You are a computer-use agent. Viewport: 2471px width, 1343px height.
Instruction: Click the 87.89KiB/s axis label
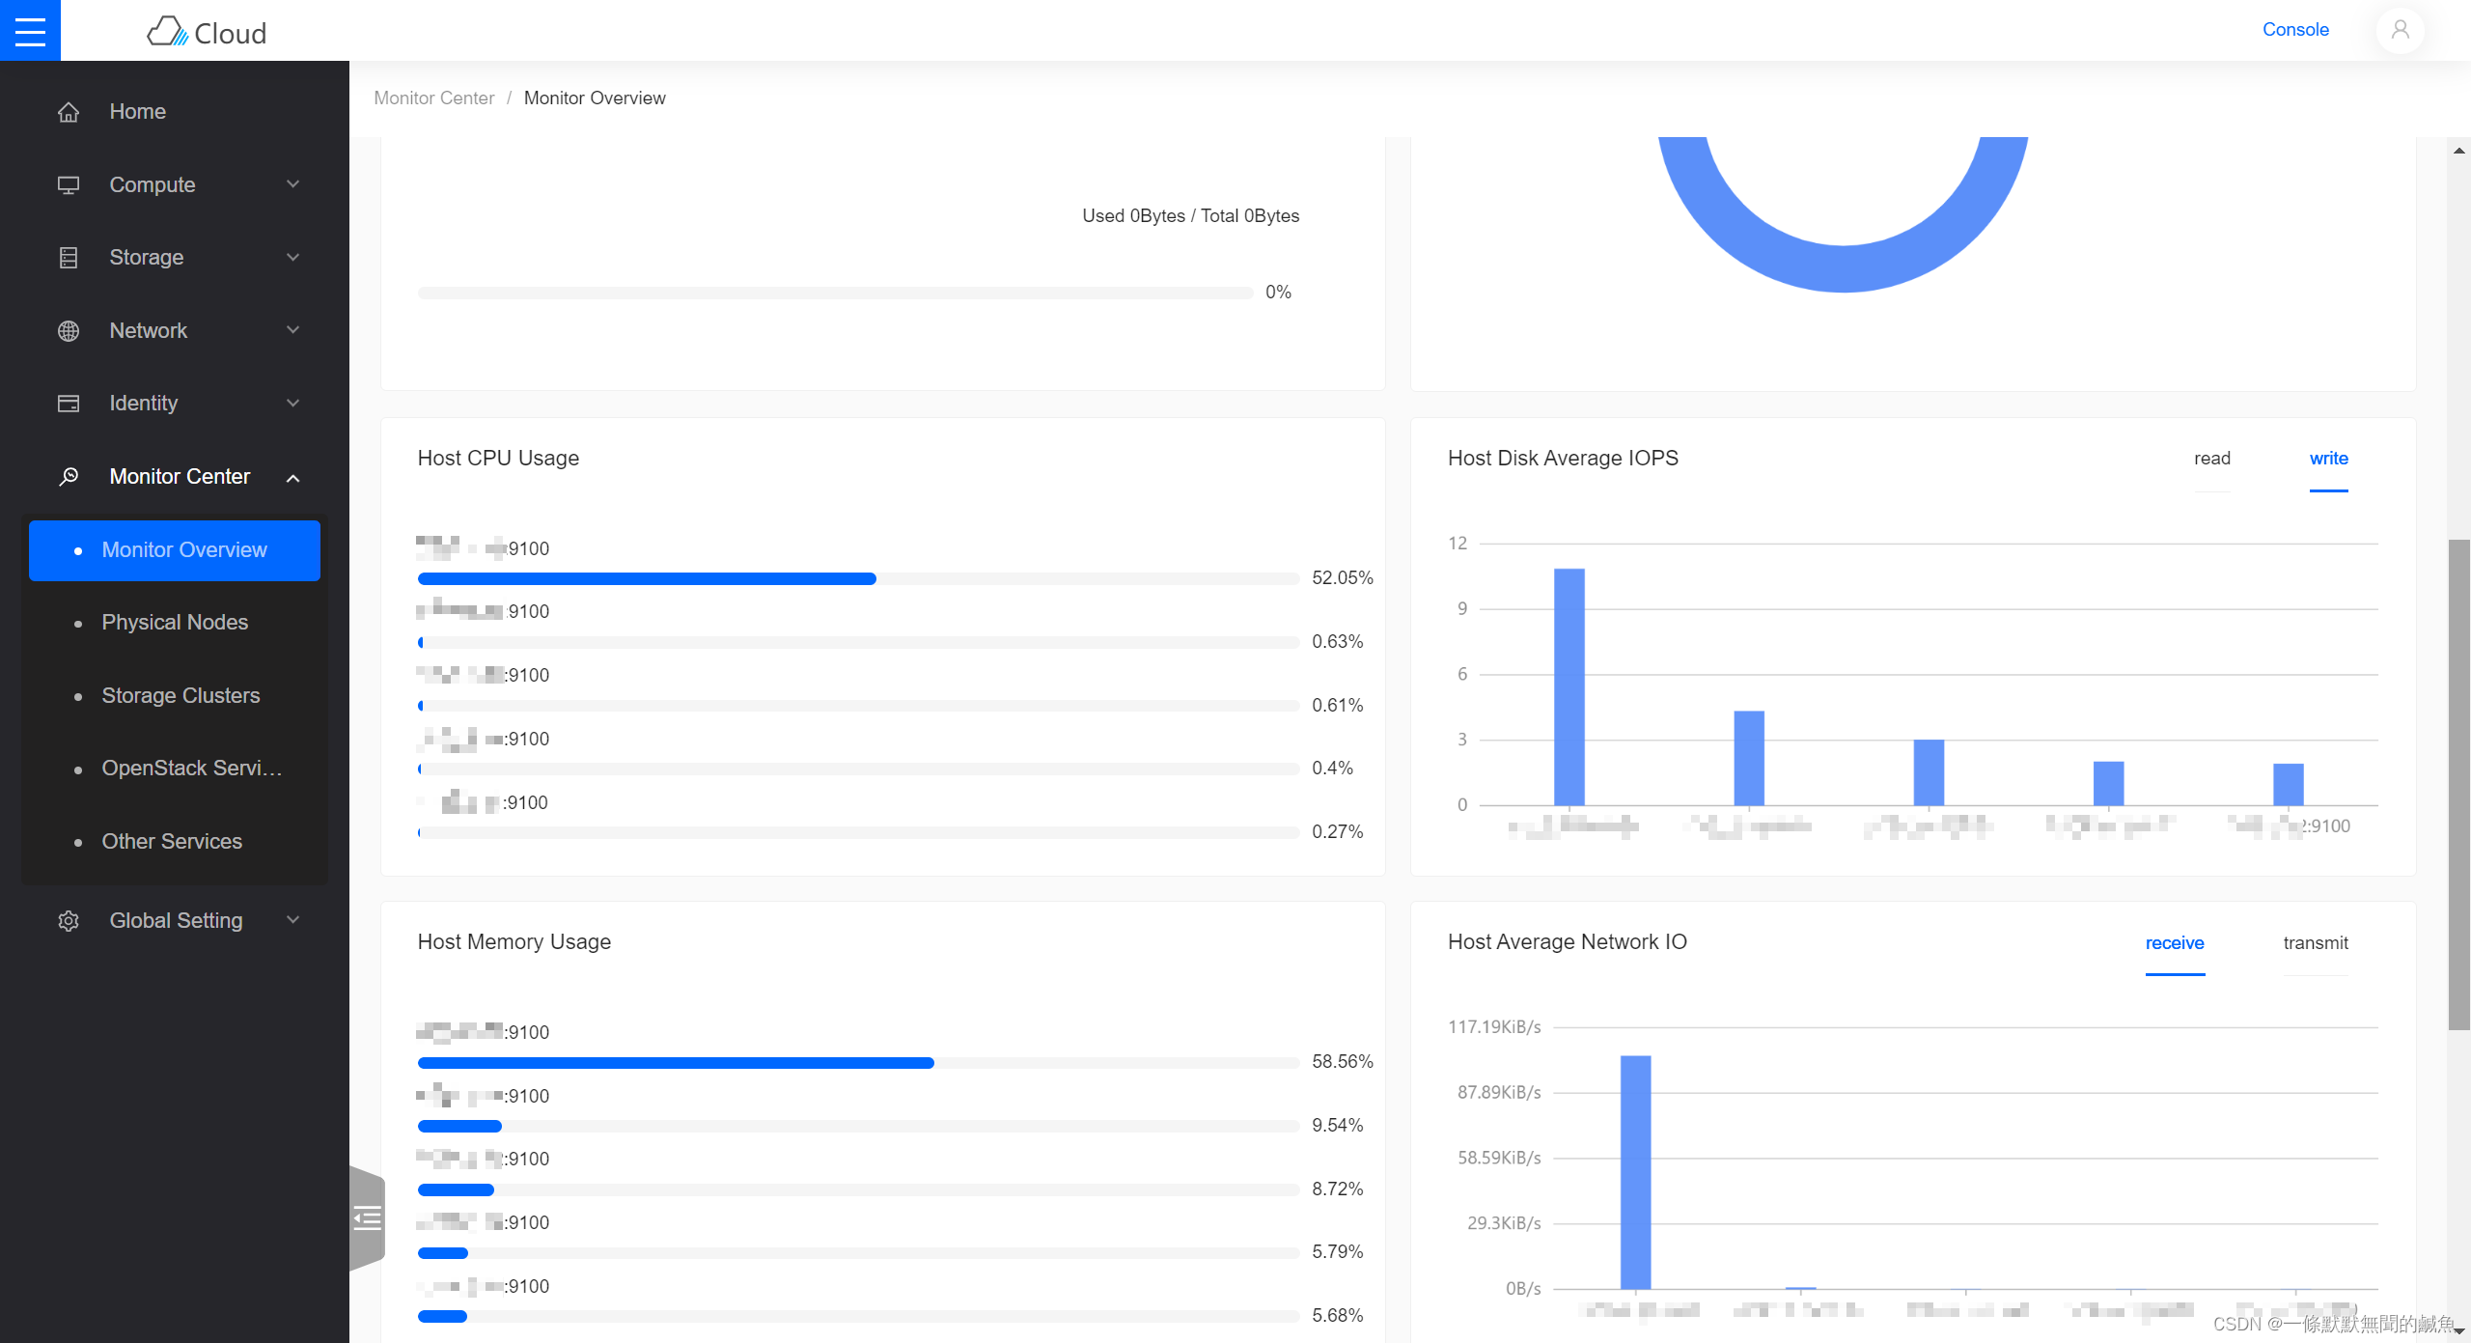point(1499,1093)
